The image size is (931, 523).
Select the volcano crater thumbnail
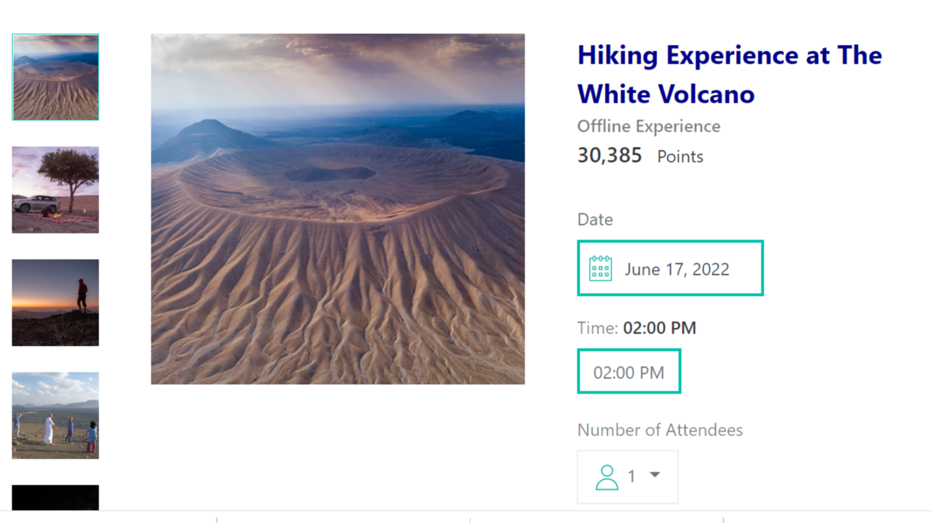pos(55,77)
